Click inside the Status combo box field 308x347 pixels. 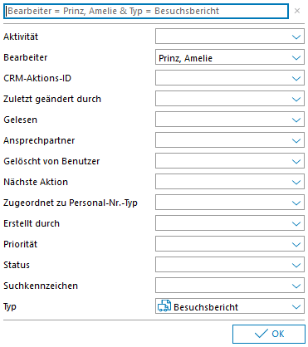(x=230, y=265)
